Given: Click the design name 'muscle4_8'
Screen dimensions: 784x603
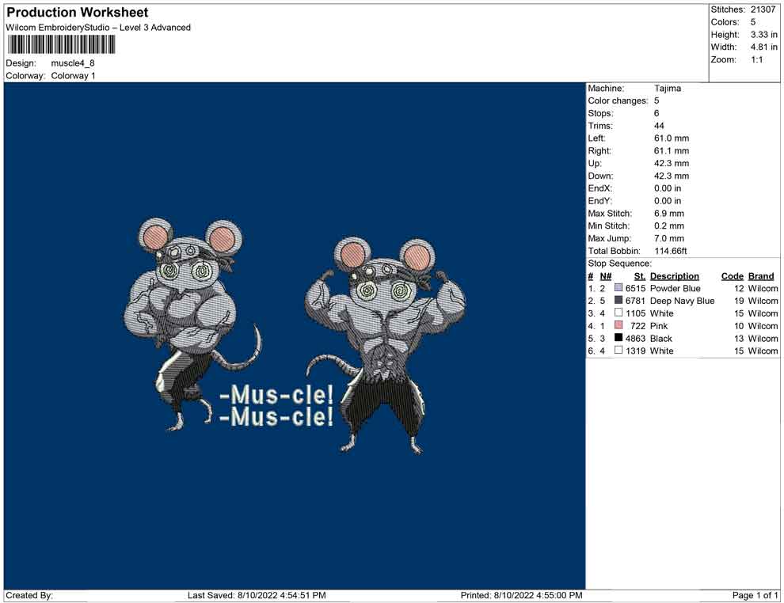Looking at the screenshot, I should click(73, 63).
